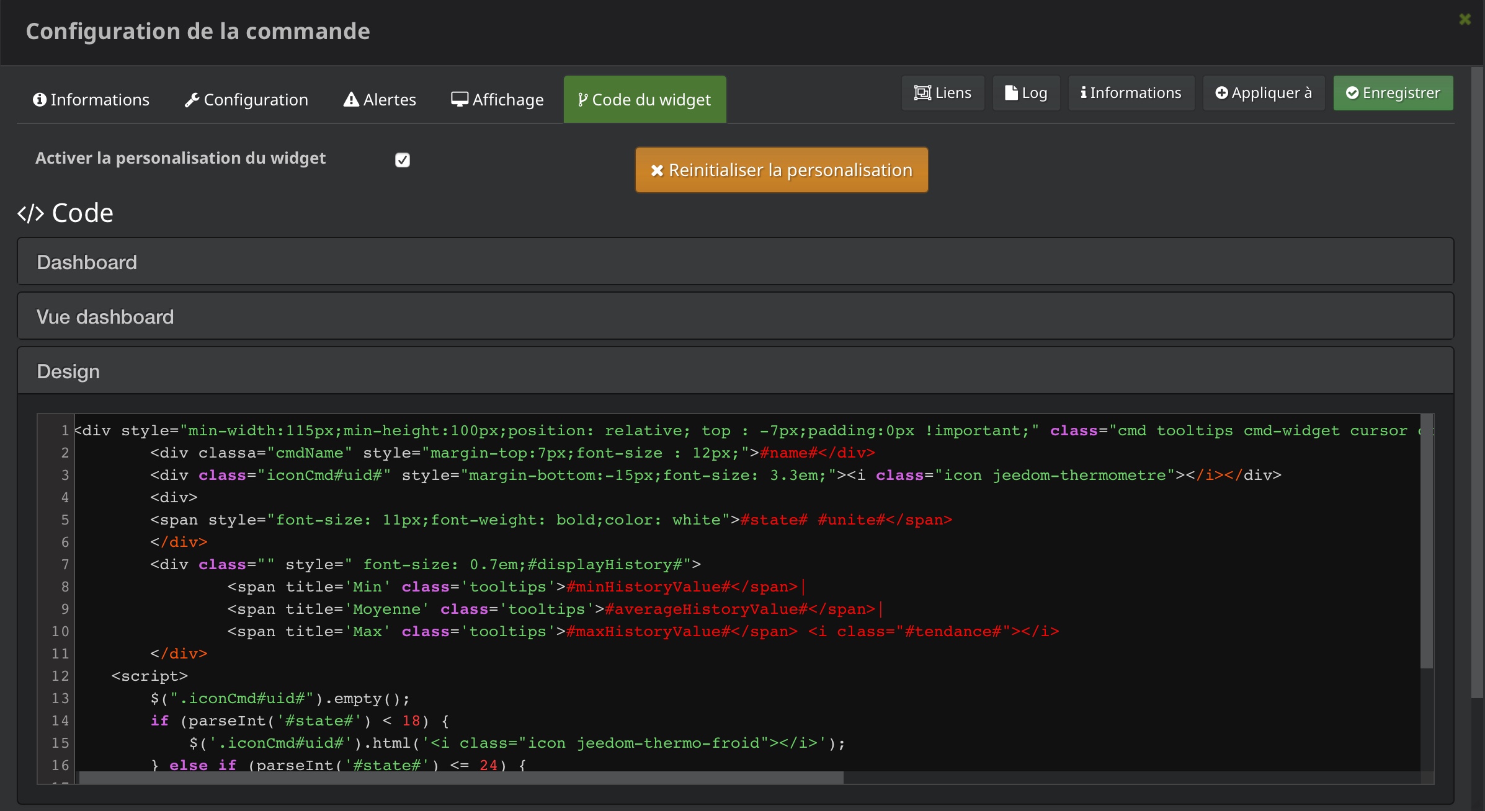Click 'jeedom-thermometre' in line 3

coord(1079,475)
